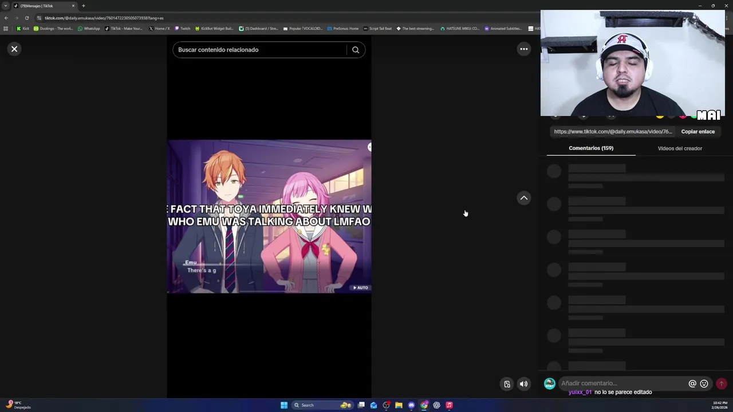
Task: Open the mail app on the taskbar
Action: coord(373,405)
